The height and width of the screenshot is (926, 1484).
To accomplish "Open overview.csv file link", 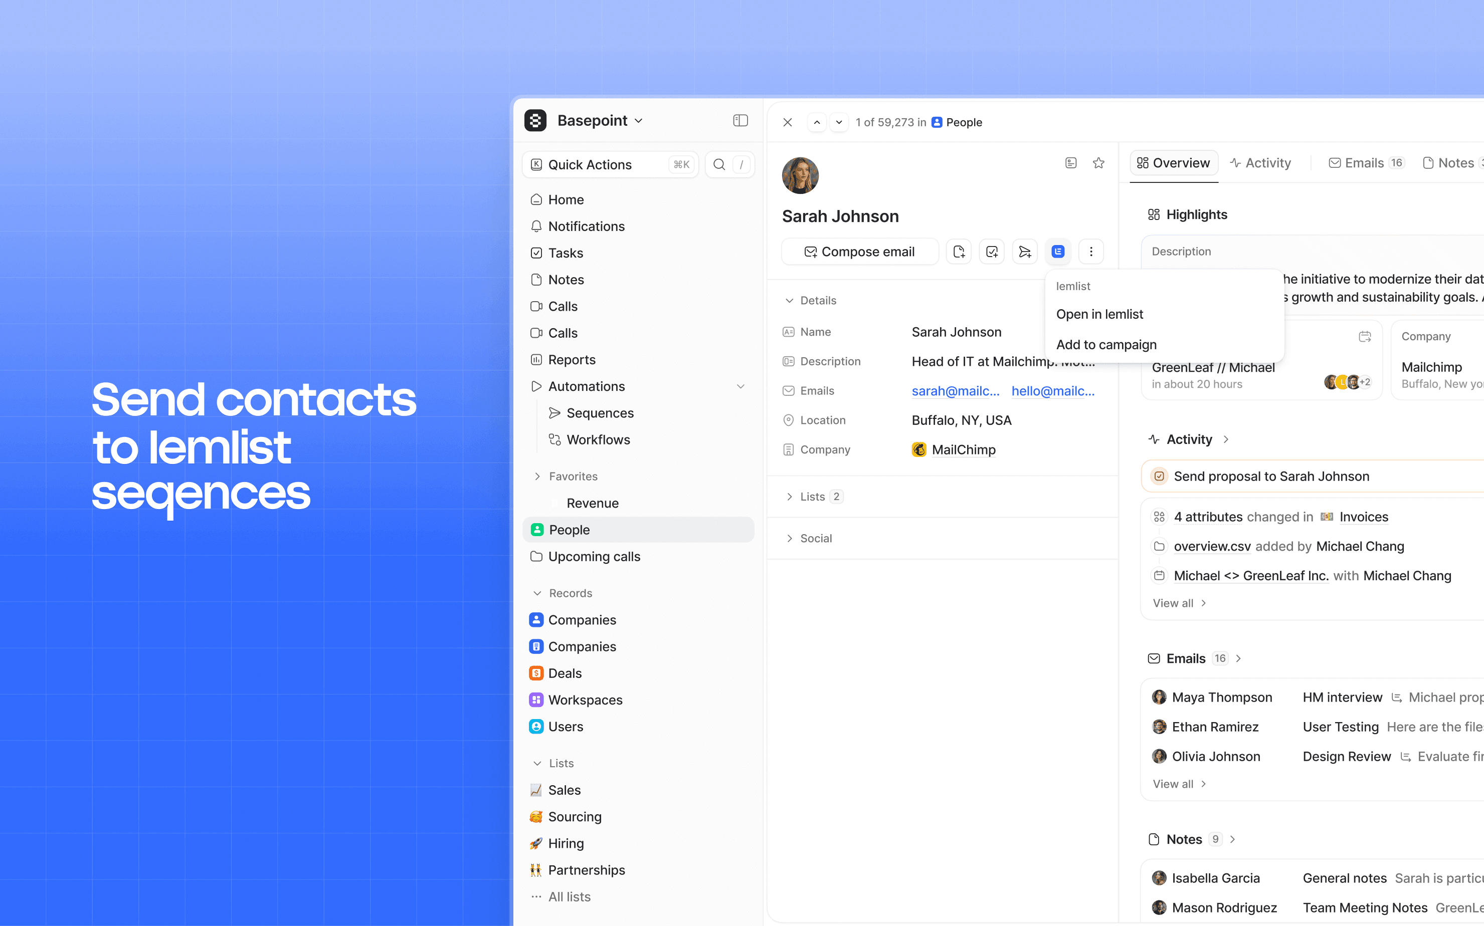I will click(x=1212, y=547).
